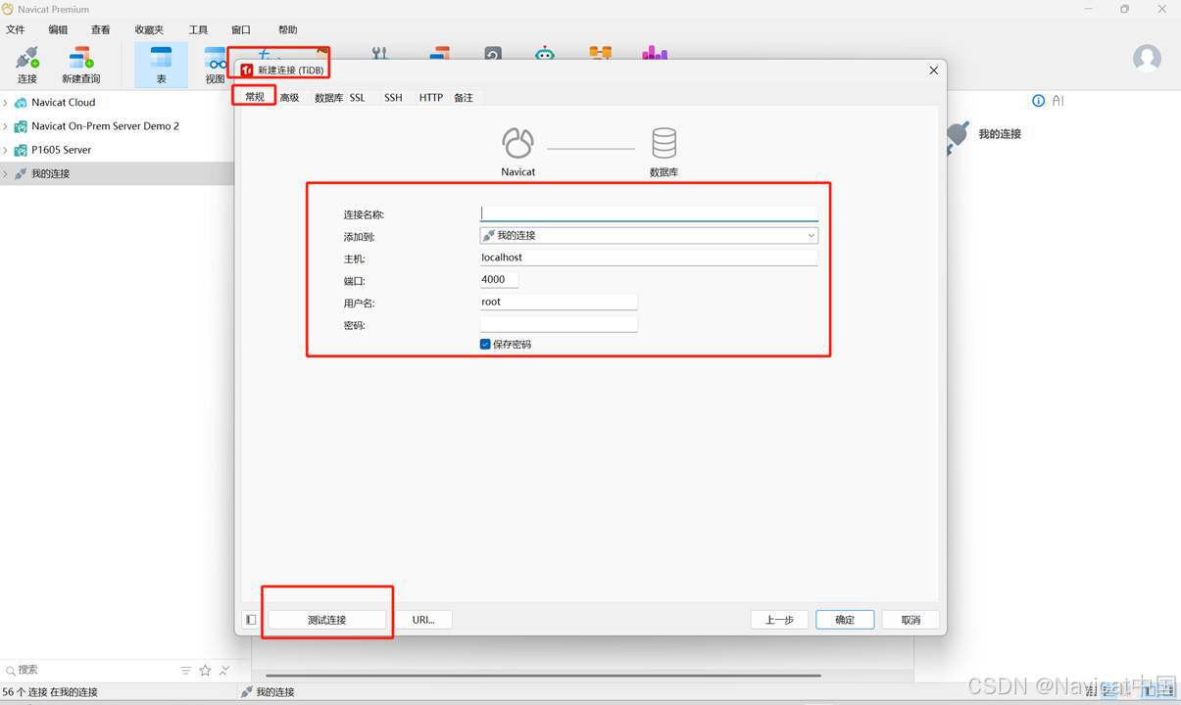This screenshot has width=1181, height=705.
Task: Click the purple chart BI toolbar icon
Action: tap(655, 55)
